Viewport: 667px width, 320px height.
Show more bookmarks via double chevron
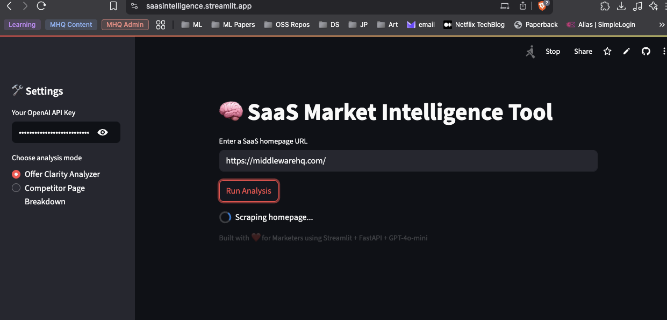[x=662, y=25]
